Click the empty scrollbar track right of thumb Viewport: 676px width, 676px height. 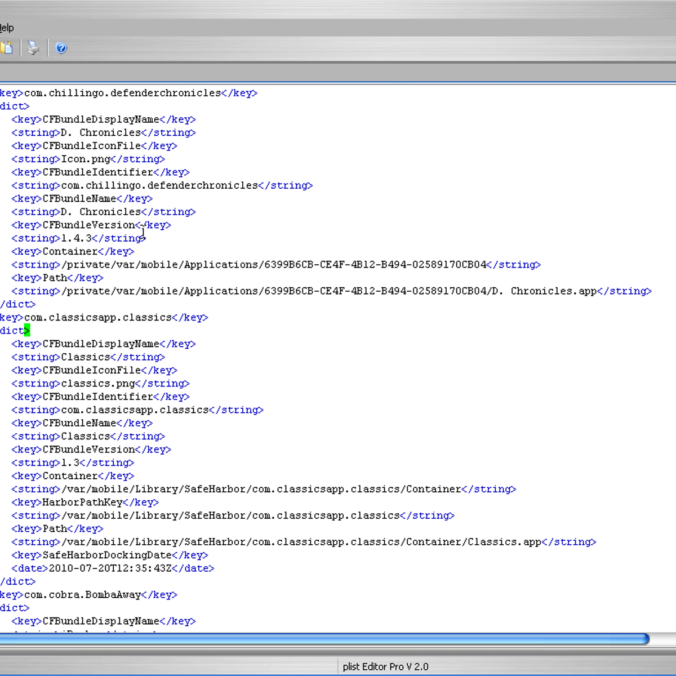click(662, 638)
